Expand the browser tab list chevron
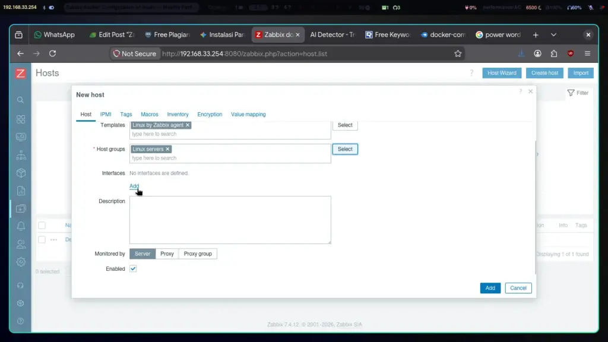Image resolution: width=608 pixels, height=342 pixels. tap(554, 35)
